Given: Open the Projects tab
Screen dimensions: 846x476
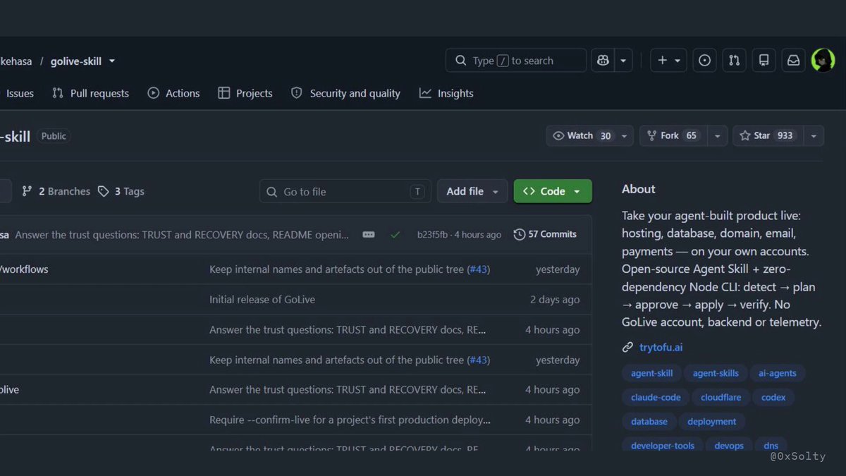Looking at the screenshot, I should coord(245,93).
